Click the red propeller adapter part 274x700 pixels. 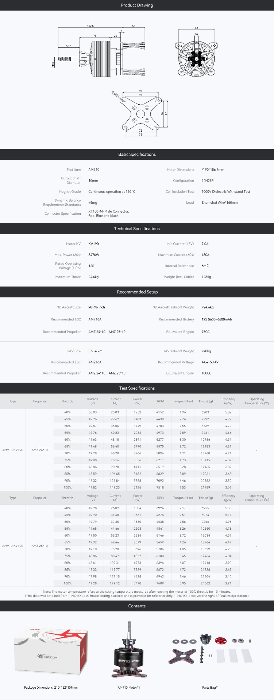[220, 640]
